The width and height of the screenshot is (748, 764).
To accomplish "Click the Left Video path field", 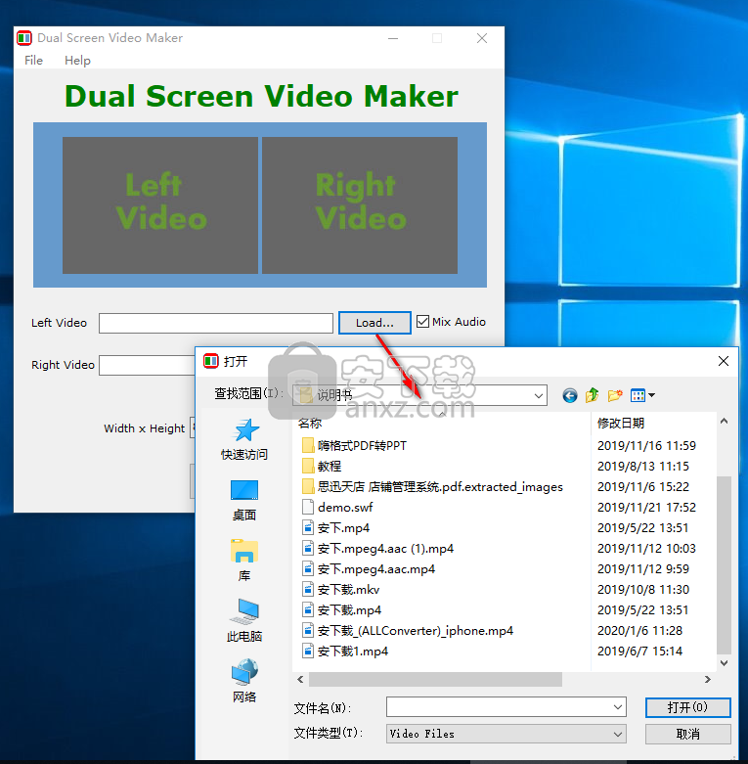I will [x=216, y=323].
